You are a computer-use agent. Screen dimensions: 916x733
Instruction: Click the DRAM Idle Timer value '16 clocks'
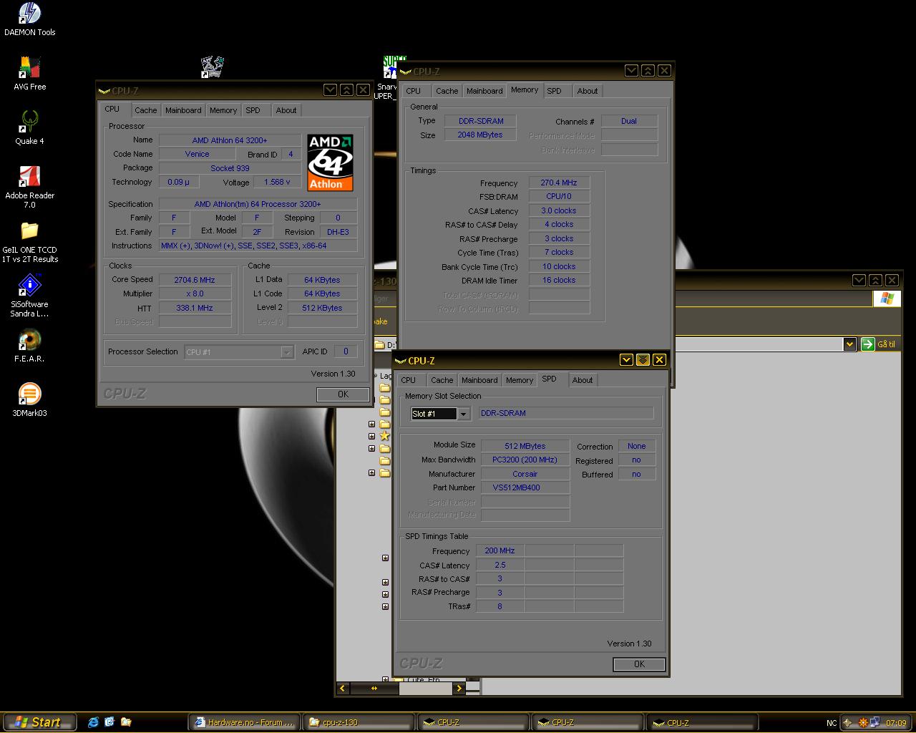pyautogui.click(x=559, y=280)
